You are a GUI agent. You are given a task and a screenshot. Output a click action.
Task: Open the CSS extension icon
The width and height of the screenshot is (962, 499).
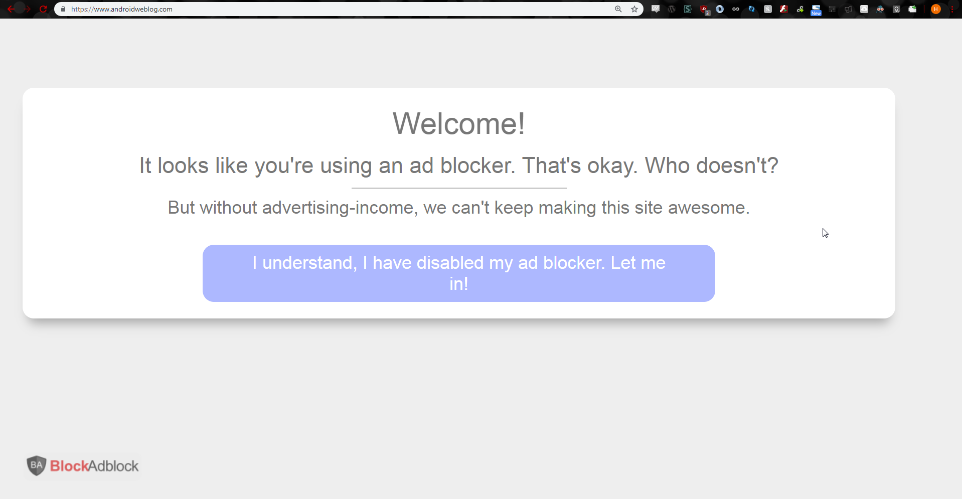(x=656, y=9)
